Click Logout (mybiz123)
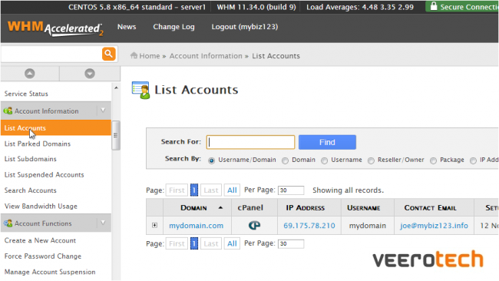This screenshot has width=499, height=281. pos(245,27)
